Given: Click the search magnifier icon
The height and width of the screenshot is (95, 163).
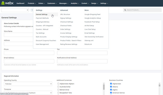Looking at the screenshot, I should point(125,10).
